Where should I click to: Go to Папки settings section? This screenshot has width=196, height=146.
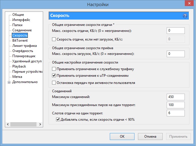(x=17, y=25)
